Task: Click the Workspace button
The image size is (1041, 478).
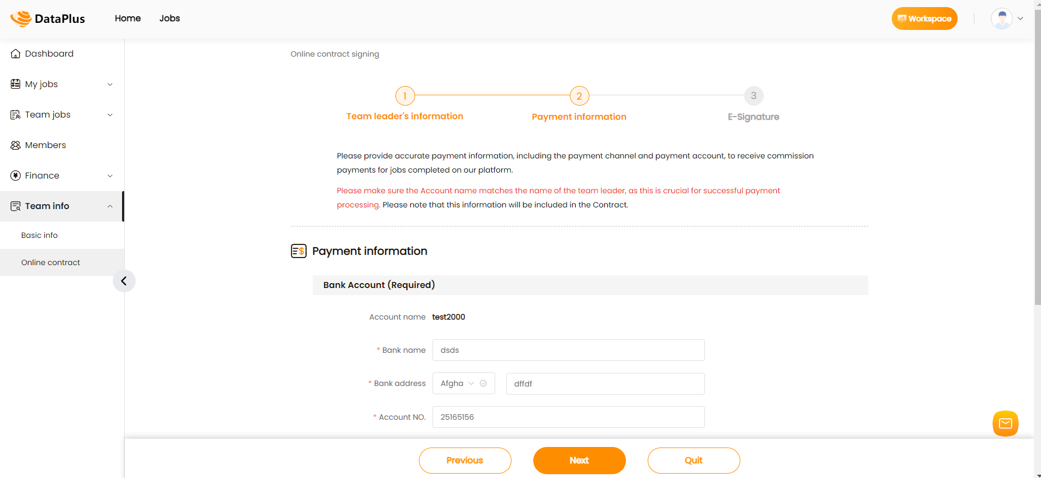Action: [x=924, y=19]
